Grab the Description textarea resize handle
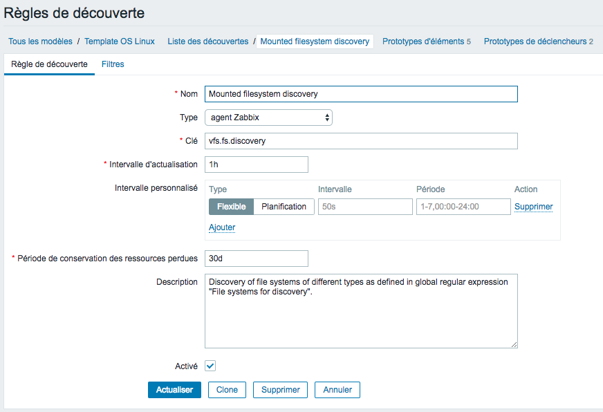This screenshot has height=412, width=603. pos(514,345)
